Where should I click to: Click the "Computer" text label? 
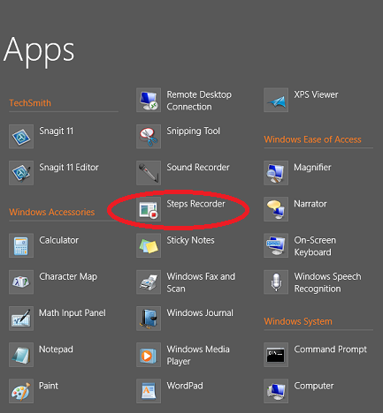pos(314,386)
